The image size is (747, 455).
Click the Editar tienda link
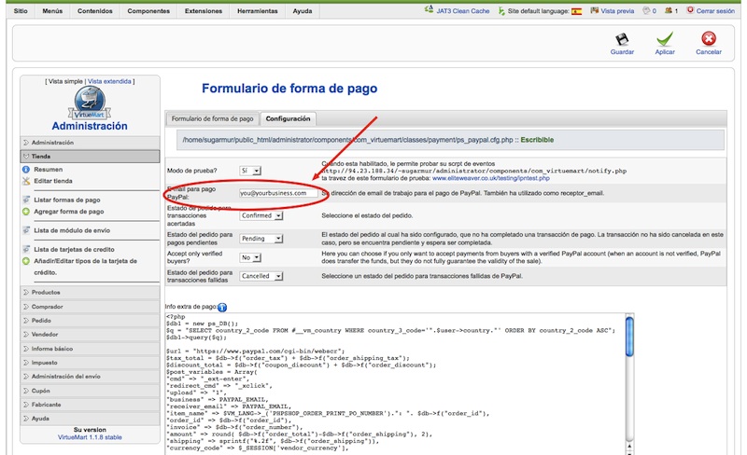click(53, 181)
